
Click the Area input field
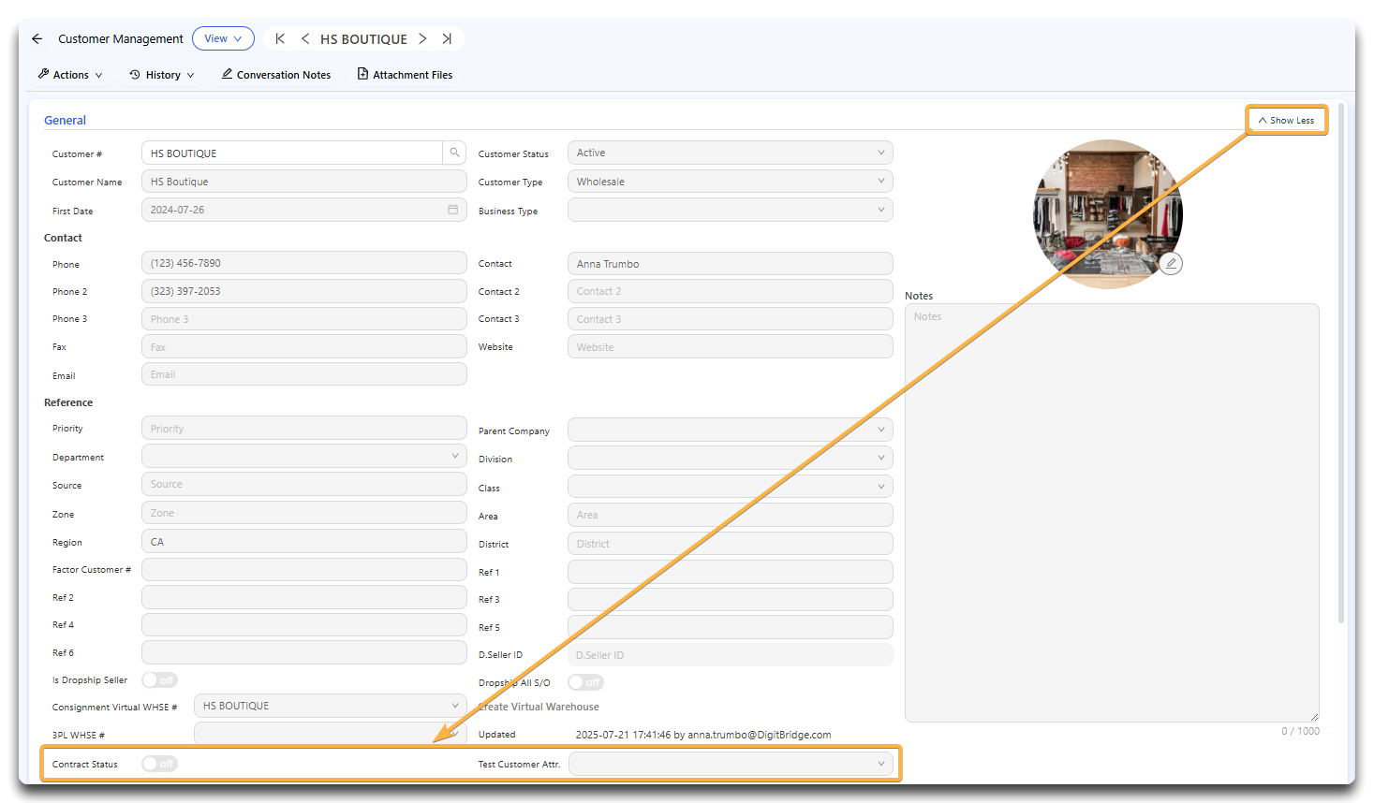731,515
